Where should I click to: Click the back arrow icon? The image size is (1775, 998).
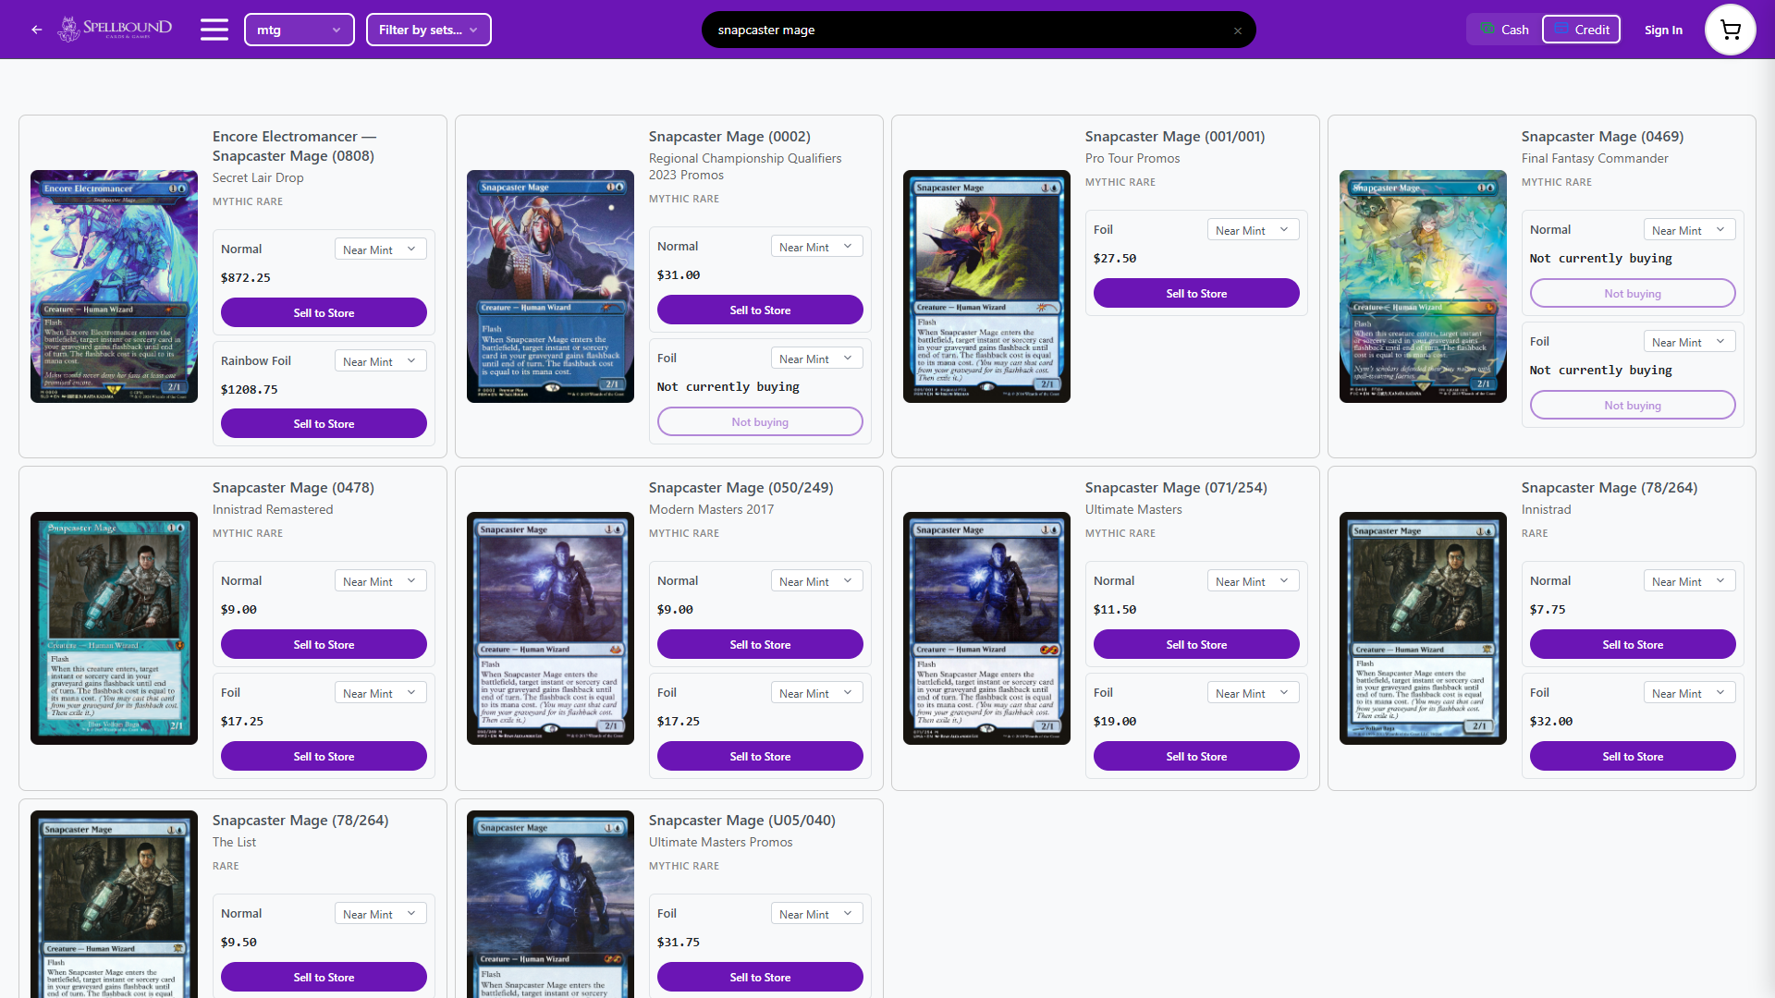36,29
